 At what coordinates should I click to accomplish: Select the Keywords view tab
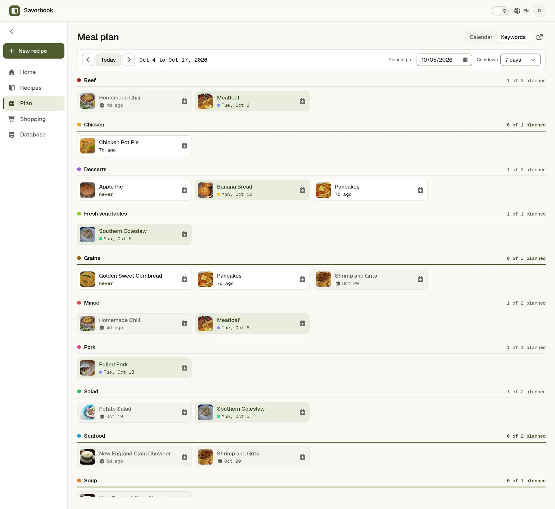pyautogui.click(x=513, y=37)
